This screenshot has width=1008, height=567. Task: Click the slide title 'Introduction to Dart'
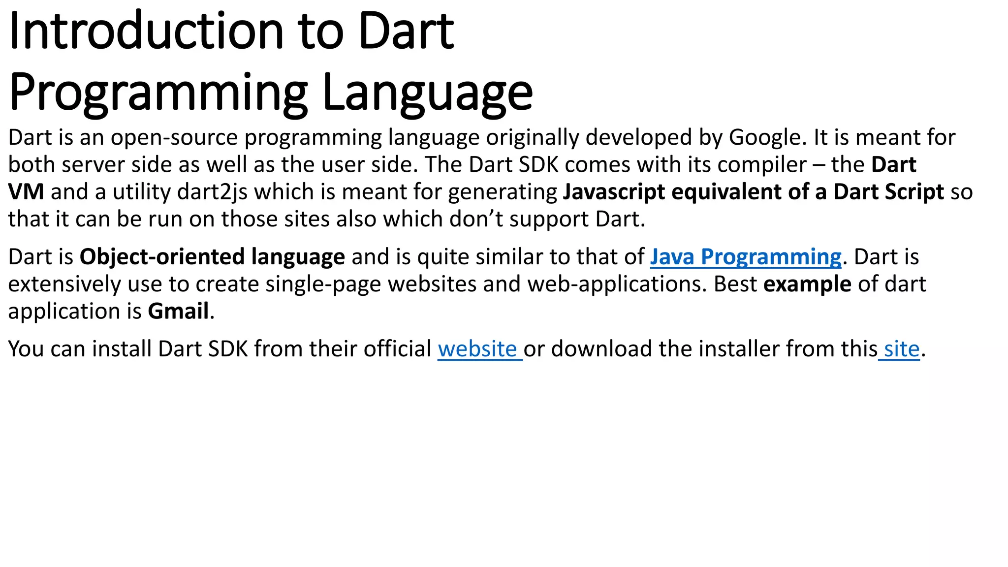click(x=231, y=31)
